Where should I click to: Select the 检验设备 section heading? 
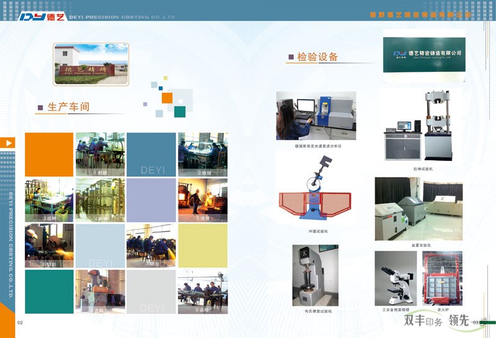click(317, 58)
